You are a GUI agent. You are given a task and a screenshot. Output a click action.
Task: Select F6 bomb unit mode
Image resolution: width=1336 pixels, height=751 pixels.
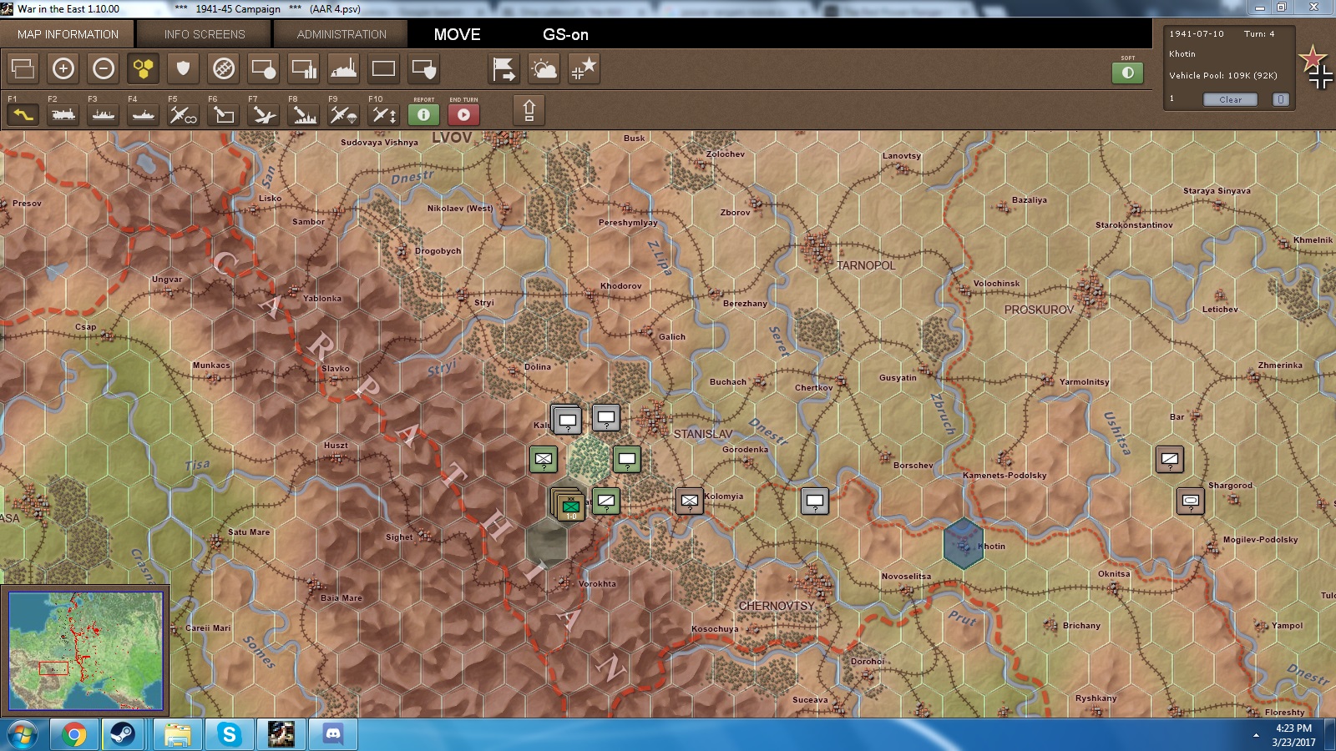coord(224,114)
